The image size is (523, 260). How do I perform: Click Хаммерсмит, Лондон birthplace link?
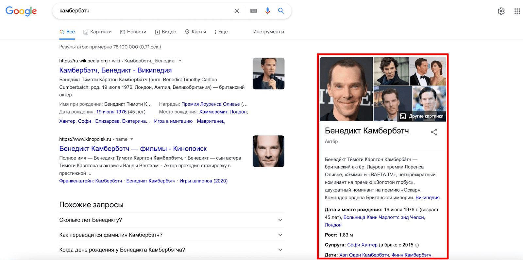224,112
